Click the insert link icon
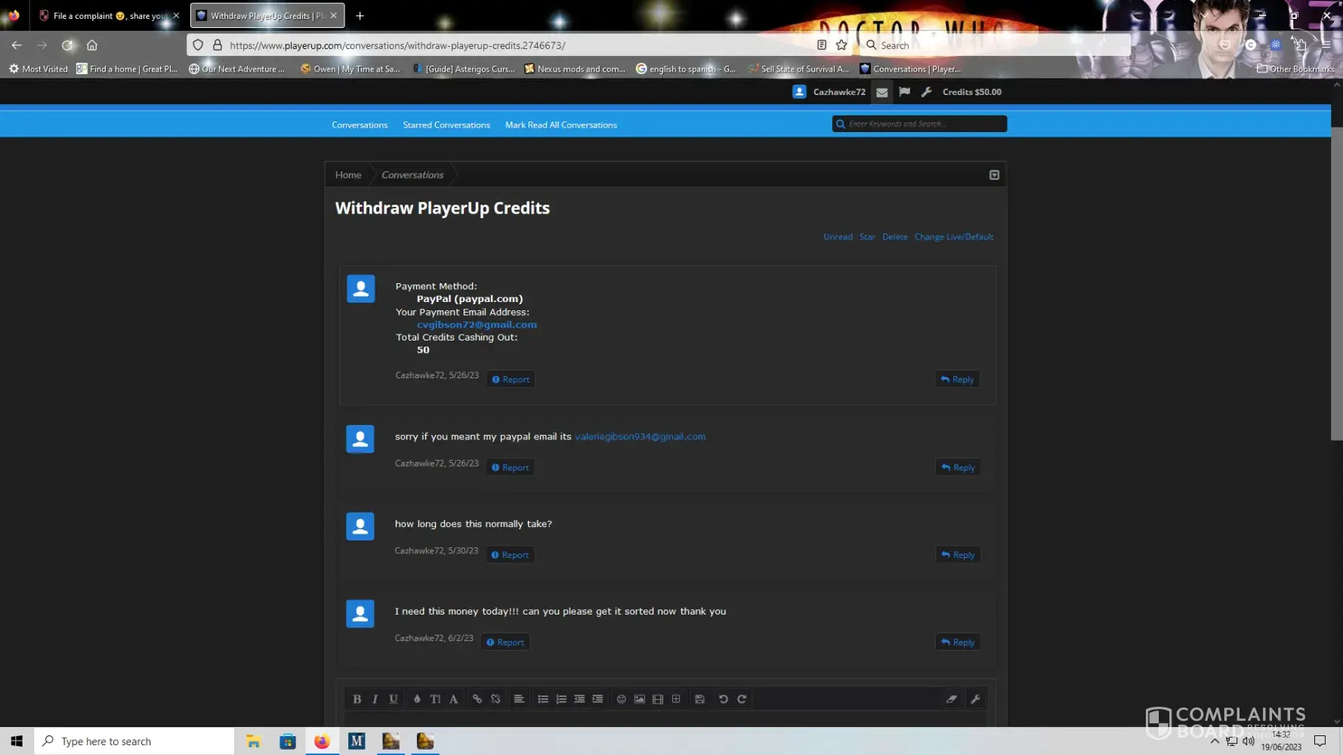This screenshot has height=755, width=1343. tap(477, 699)
